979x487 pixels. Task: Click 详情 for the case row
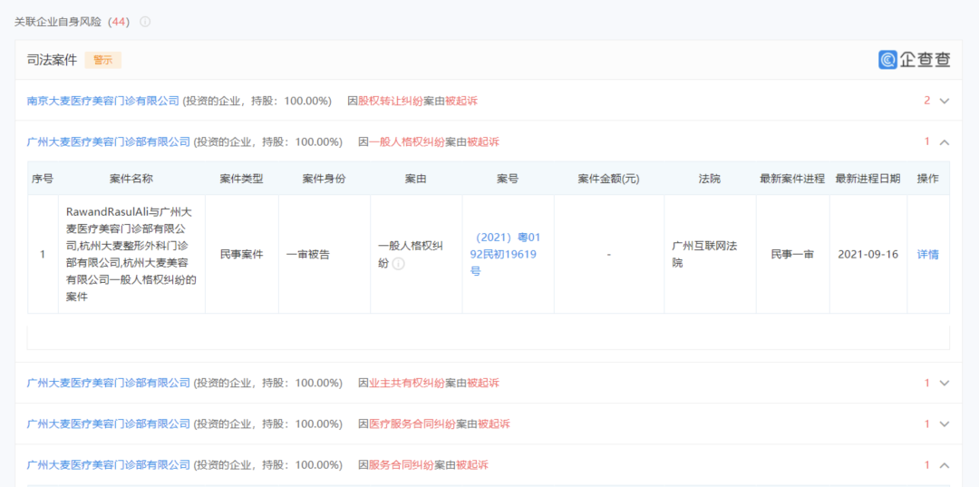pyautogui.click(x=928, y=254)
